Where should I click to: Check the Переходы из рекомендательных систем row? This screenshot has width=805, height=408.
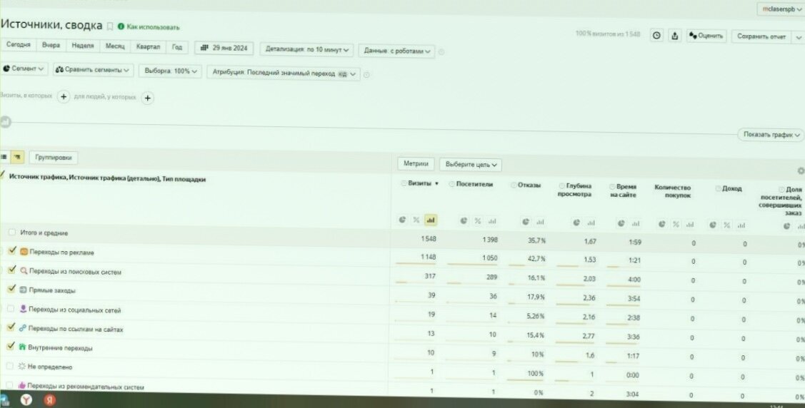[9, 385]
